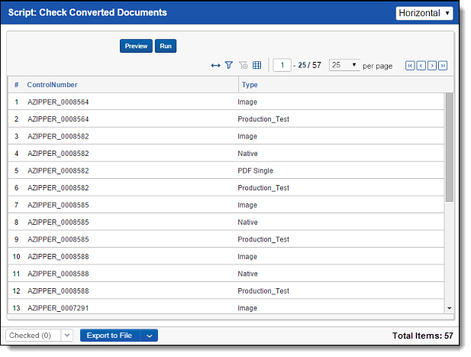Go to last page of results
Image resolution: width=471 pixels, height=357 pixels.
(443, 66)
